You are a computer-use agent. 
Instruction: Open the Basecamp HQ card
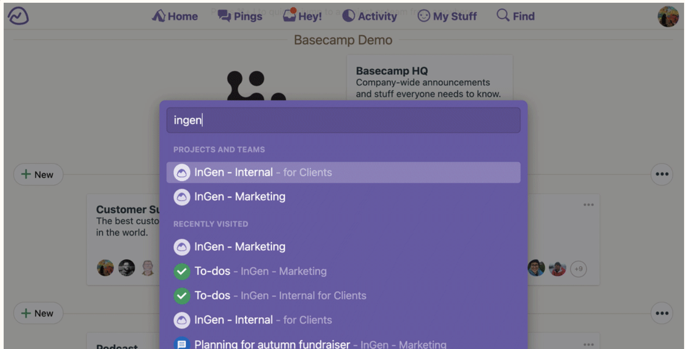click(429, 77)
